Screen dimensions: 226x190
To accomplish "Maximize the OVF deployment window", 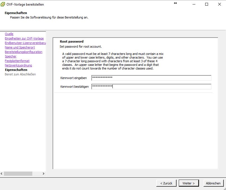I will point(207,4).
